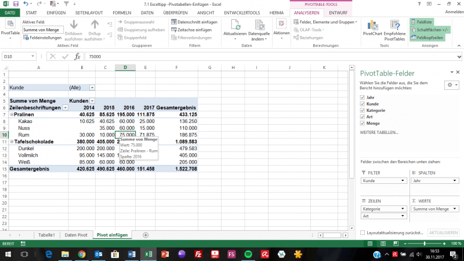Open Feldeinstellungen field settings
The image size is (464, 261).
pos(42,38)
